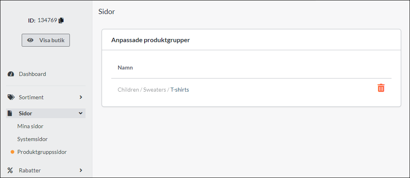Collapse the Sidor menu chevron
Viewport: 410px width, 178px height.
tap(81, 113)
